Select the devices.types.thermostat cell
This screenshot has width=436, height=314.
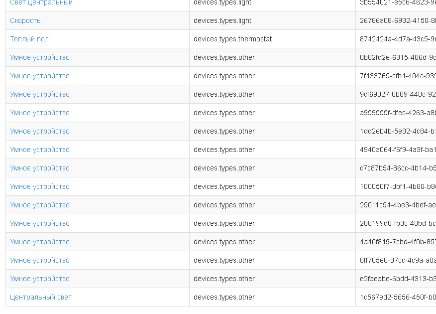click(x=233, y=39)
